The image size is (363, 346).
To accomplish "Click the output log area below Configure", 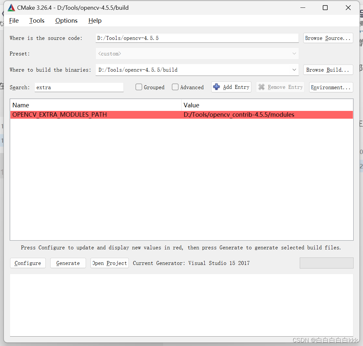I will point(182,305).
